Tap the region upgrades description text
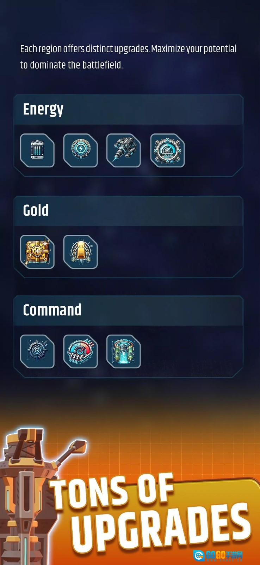260x565 pixels. click(128, 57)
